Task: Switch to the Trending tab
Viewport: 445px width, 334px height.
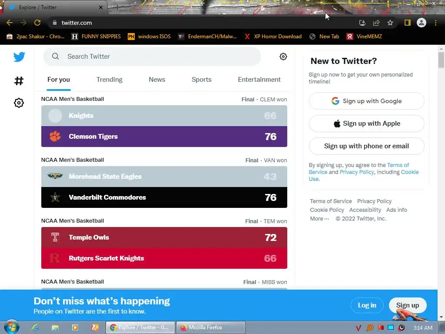Action: [x=109, y=80]
